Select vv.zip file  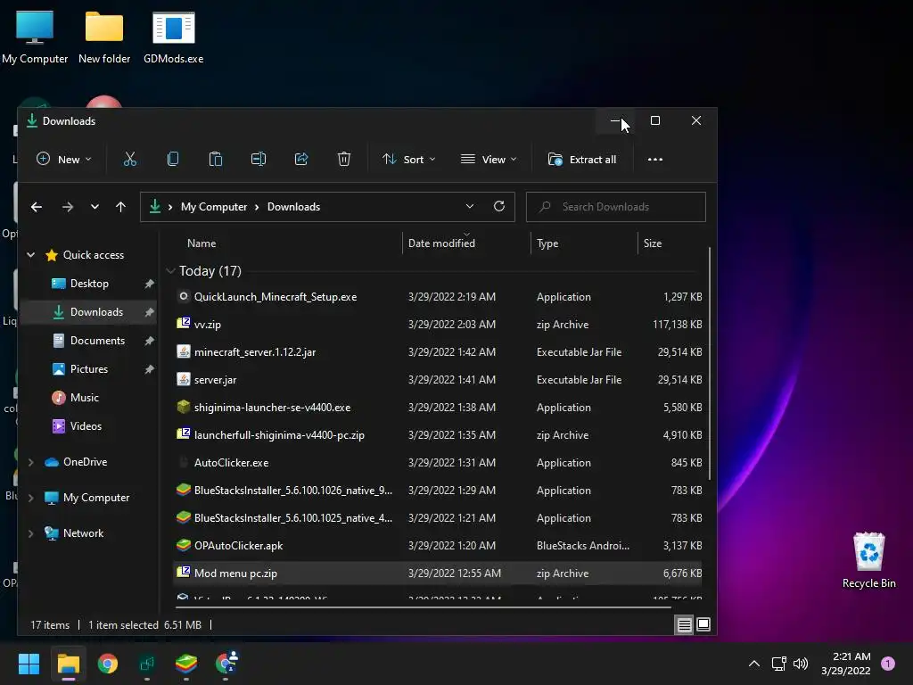[x=439, y=325]
